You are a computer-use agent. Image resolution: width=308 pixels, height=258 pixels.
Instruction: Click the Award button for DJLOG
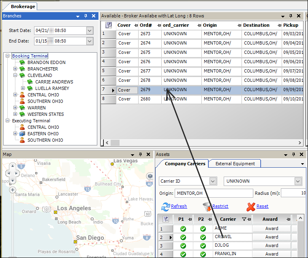(x=272, y=245)
